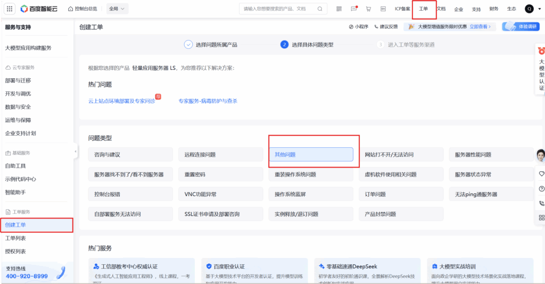Select 服务器性能问题 problem type
The width and height of the screenshot is (545, 284).
(491, 155)
